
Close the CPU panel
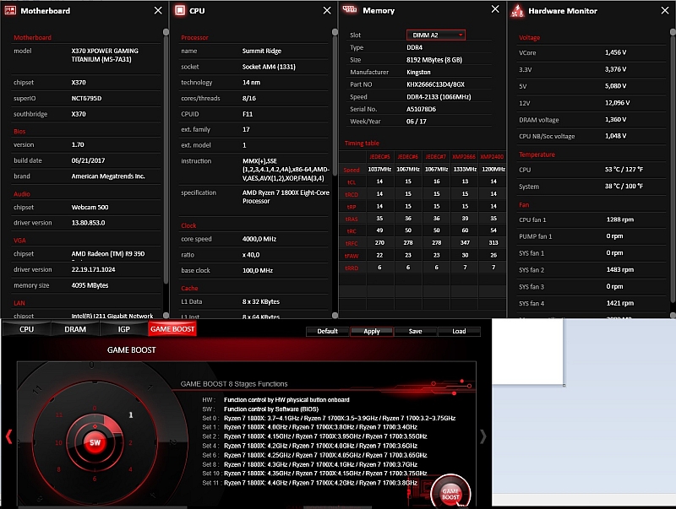point(327,10)
